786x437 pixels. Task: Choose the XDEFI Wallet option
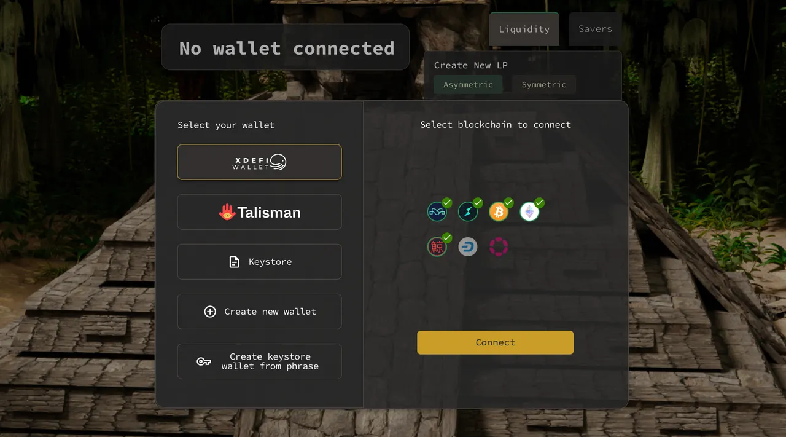pos(259,162)
